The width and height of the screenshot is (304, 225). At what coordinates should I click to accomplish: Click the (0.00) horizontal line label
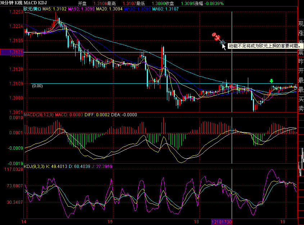pos(37,86)
